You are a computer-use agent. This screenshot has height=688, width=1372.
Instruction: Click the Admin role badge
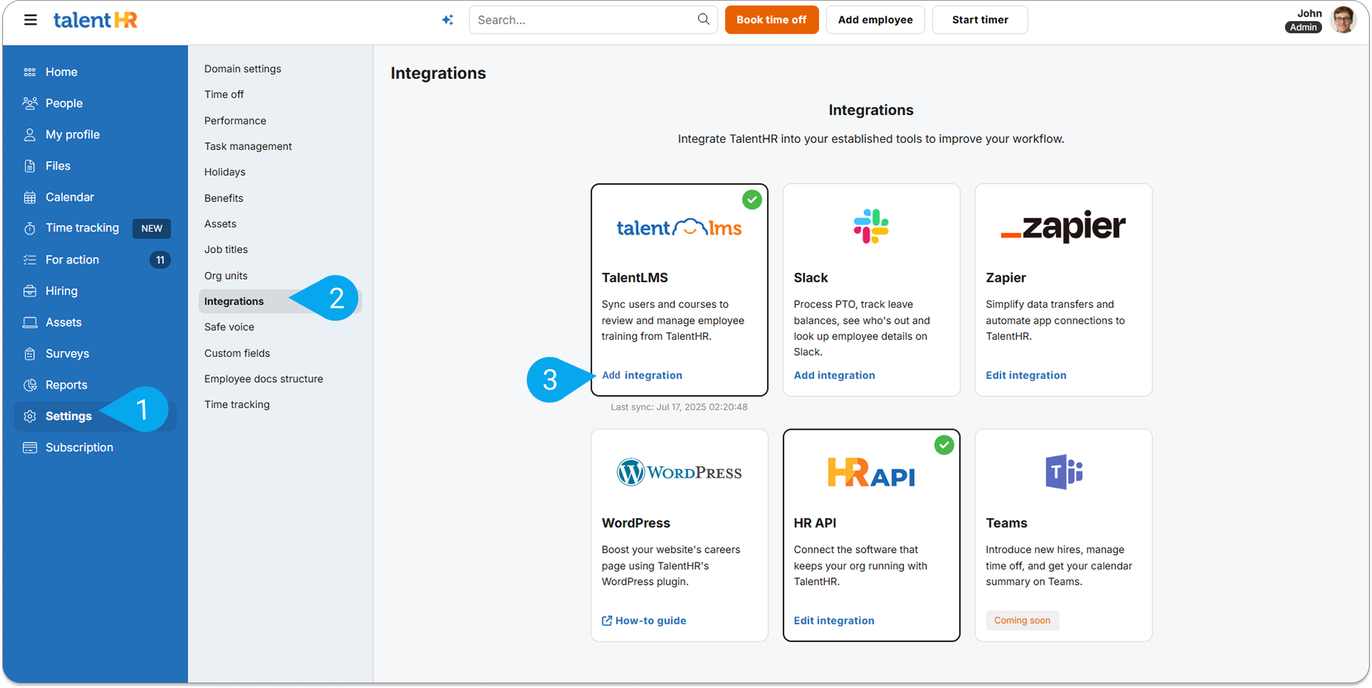(x=1303, y=27)
